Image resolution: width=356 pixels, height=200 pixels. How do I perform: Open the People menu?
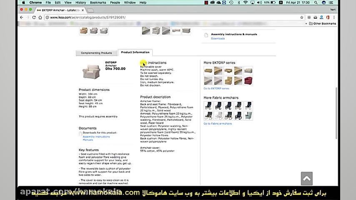coord(115,2)
